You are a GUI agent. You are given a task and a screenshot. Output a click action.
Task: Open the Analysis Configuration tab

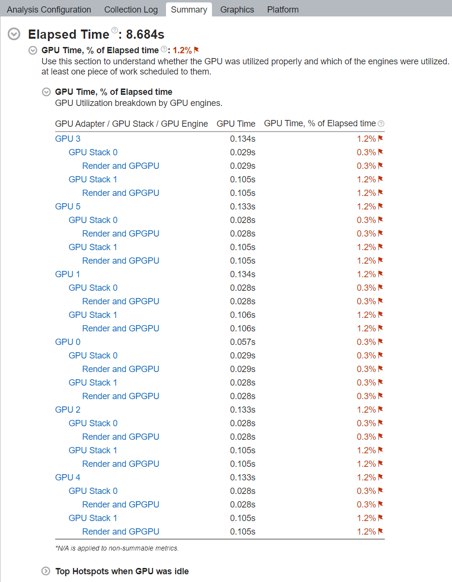[49, 10]
